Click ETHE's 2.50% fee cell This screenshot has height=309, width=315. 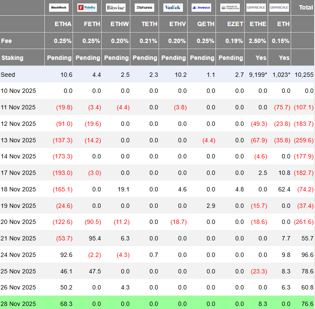point(258,41)
